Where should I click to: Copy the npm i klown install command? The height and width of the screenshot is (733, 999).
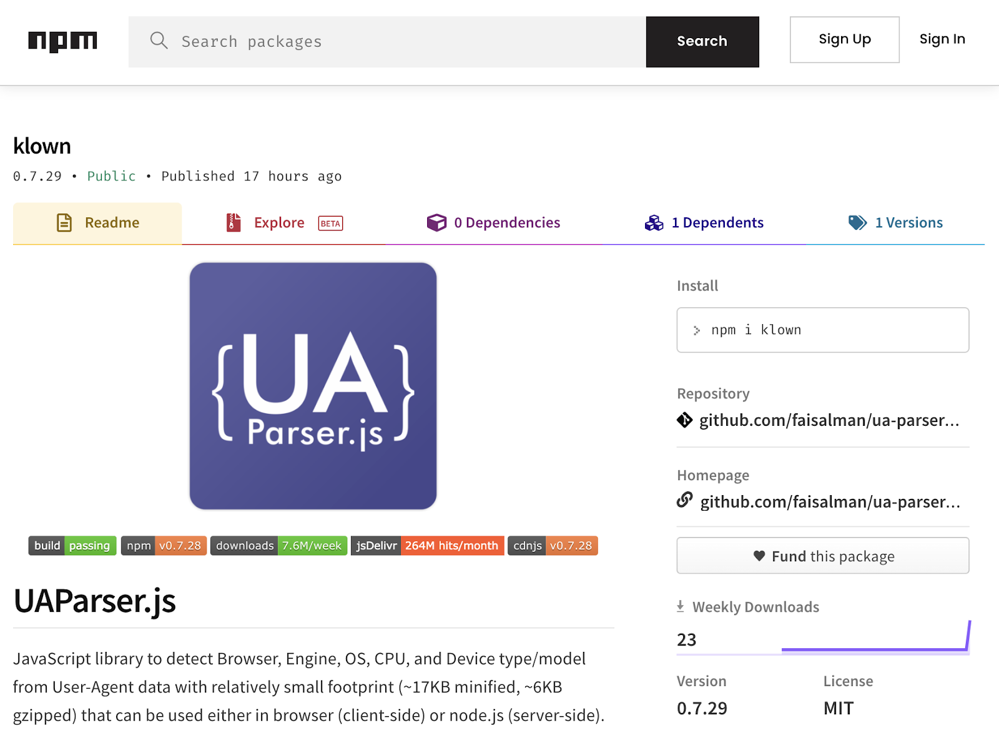point(822,330)
